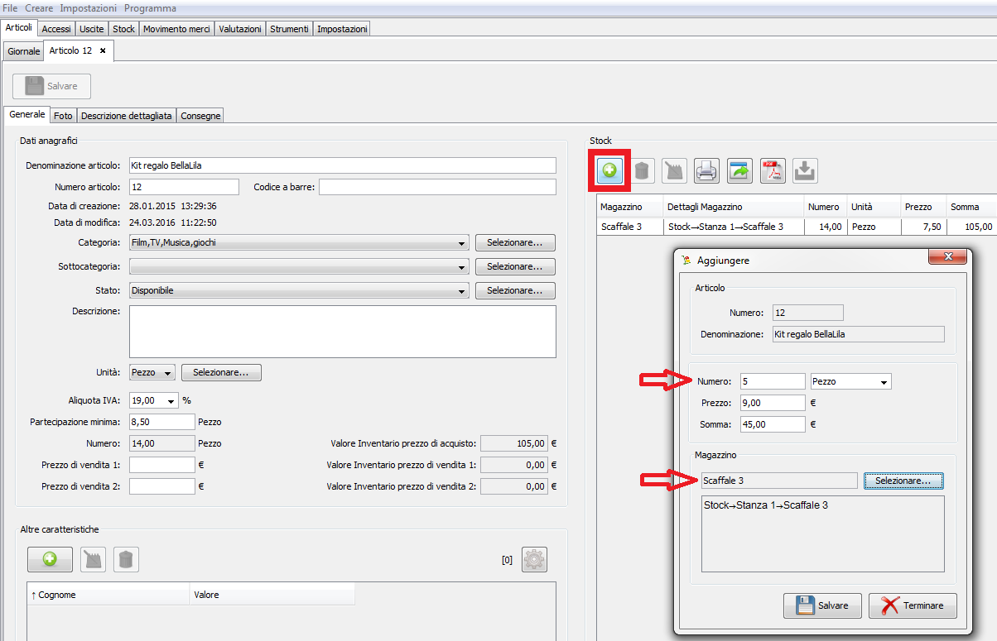Screen dimensions: 997x641
Task: Click the Codice a barre input field
Action: pyautogui.click(x=437, y=187)
